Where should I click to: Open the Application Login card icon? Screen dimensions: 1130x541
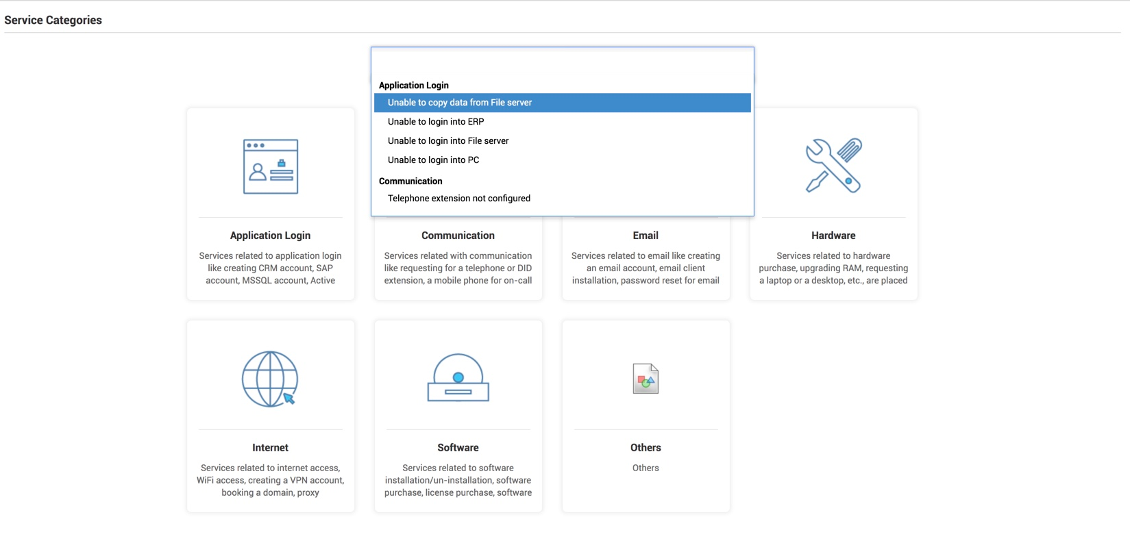[x=271, y=166]
